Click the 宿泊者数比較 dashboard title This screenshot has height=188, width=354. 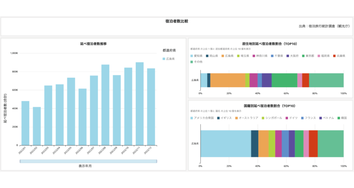pyautogui.click(x=177, y=21)
